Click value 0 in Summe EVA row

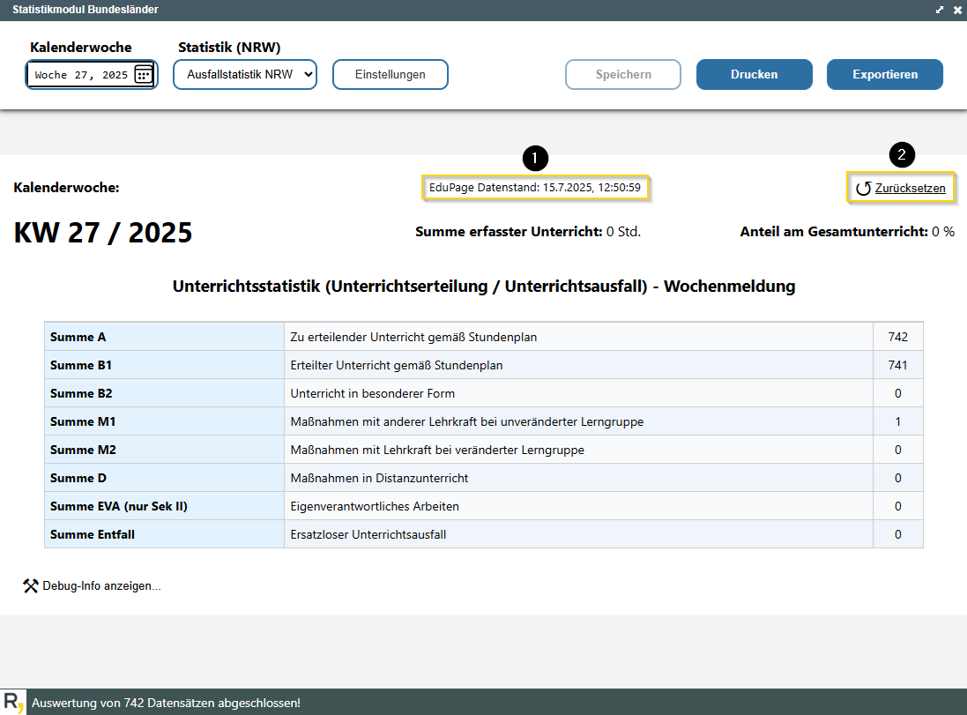click(898, 506)
